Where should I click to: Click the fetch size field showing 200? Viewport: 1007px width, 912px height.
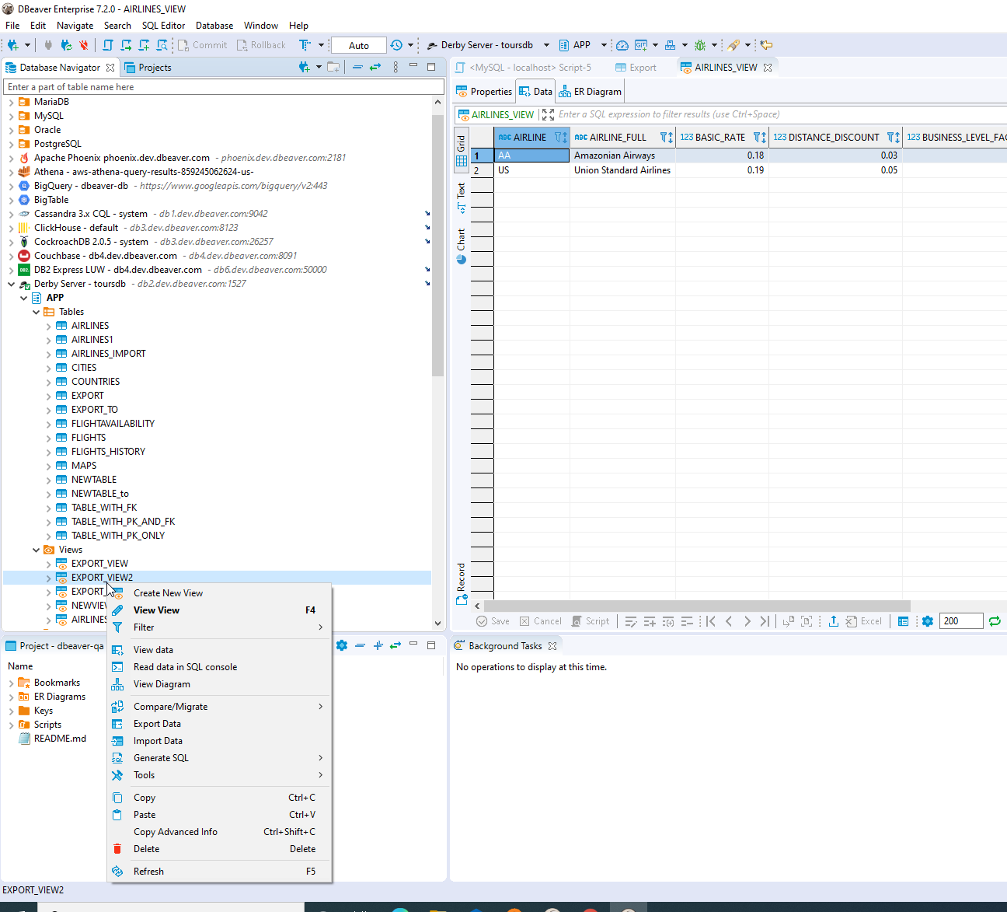click(x=961, y=621)
